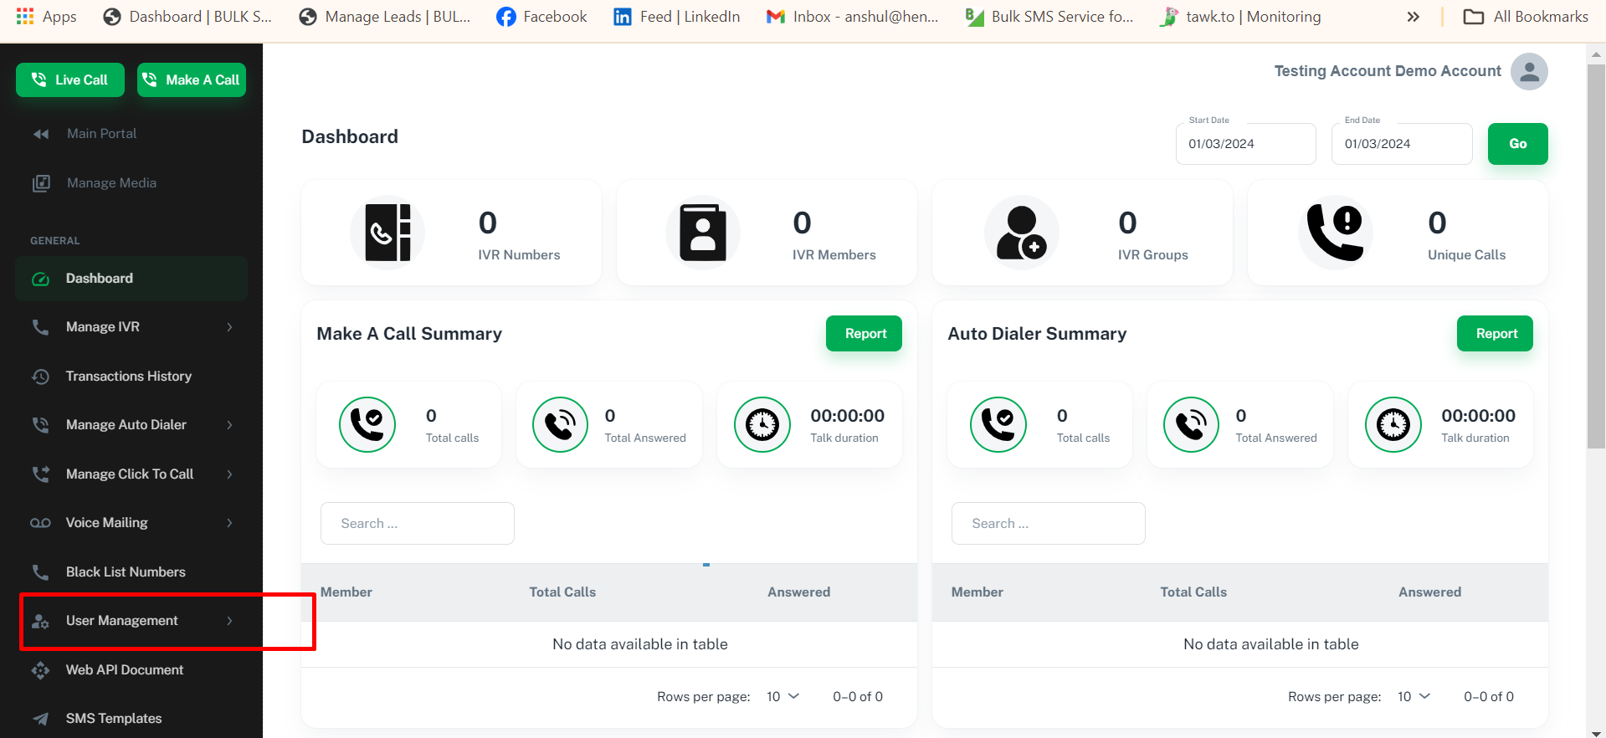This screenshot has width=1606, height=738.
Task: Click Auto Dialer Talk duration clock icon
Action: [x=1393, y=425]
